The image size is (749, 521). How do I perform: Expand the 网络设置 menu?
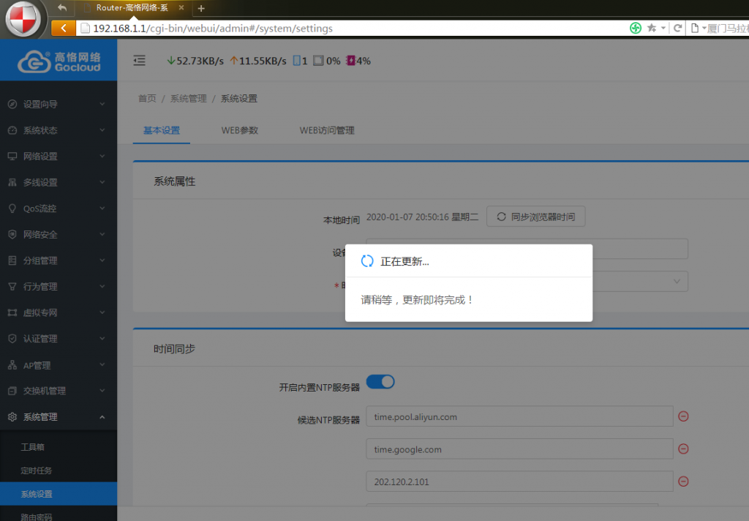click(x=102, y=157)
